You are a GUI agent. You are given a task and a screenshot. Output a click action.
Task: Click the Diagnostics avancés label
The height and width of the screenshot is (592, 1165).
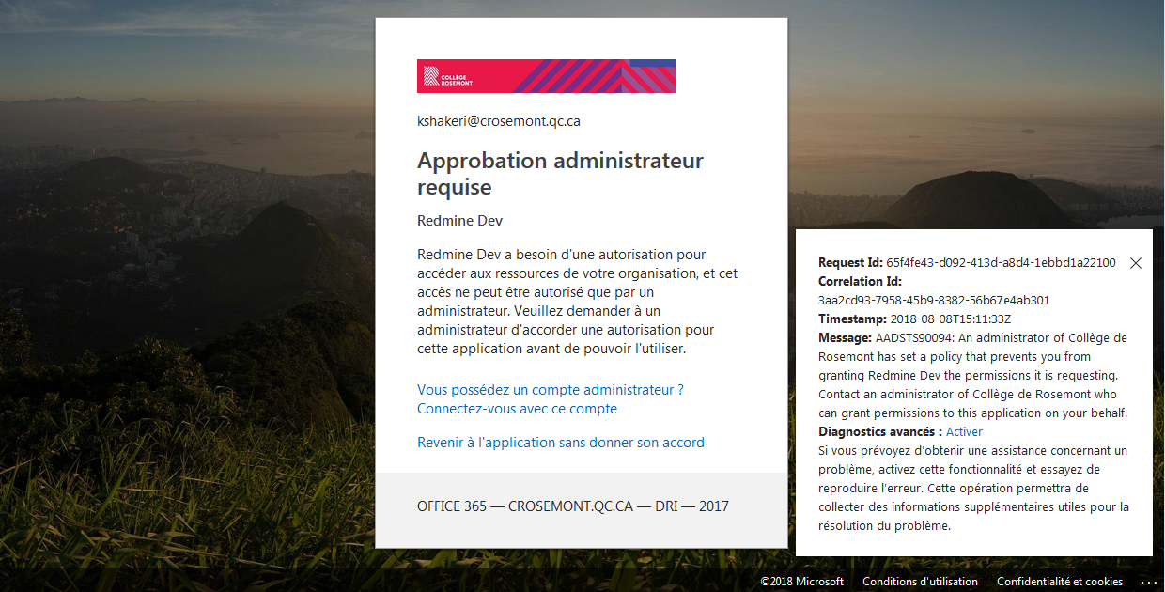click(x=879, y=432)
